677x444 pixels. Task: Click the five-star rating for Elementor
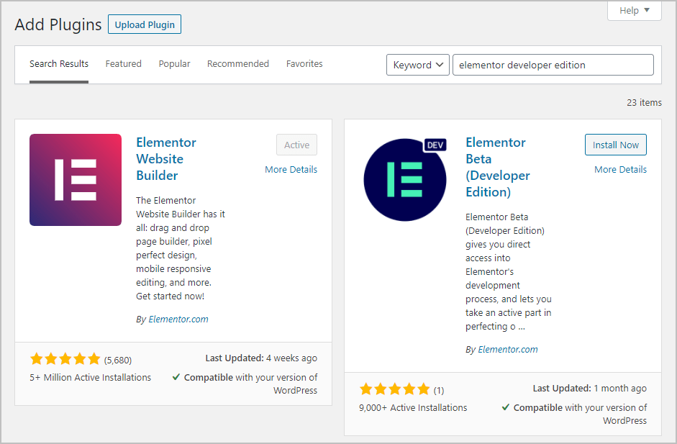pyautogui.click(x=65, y=358)
